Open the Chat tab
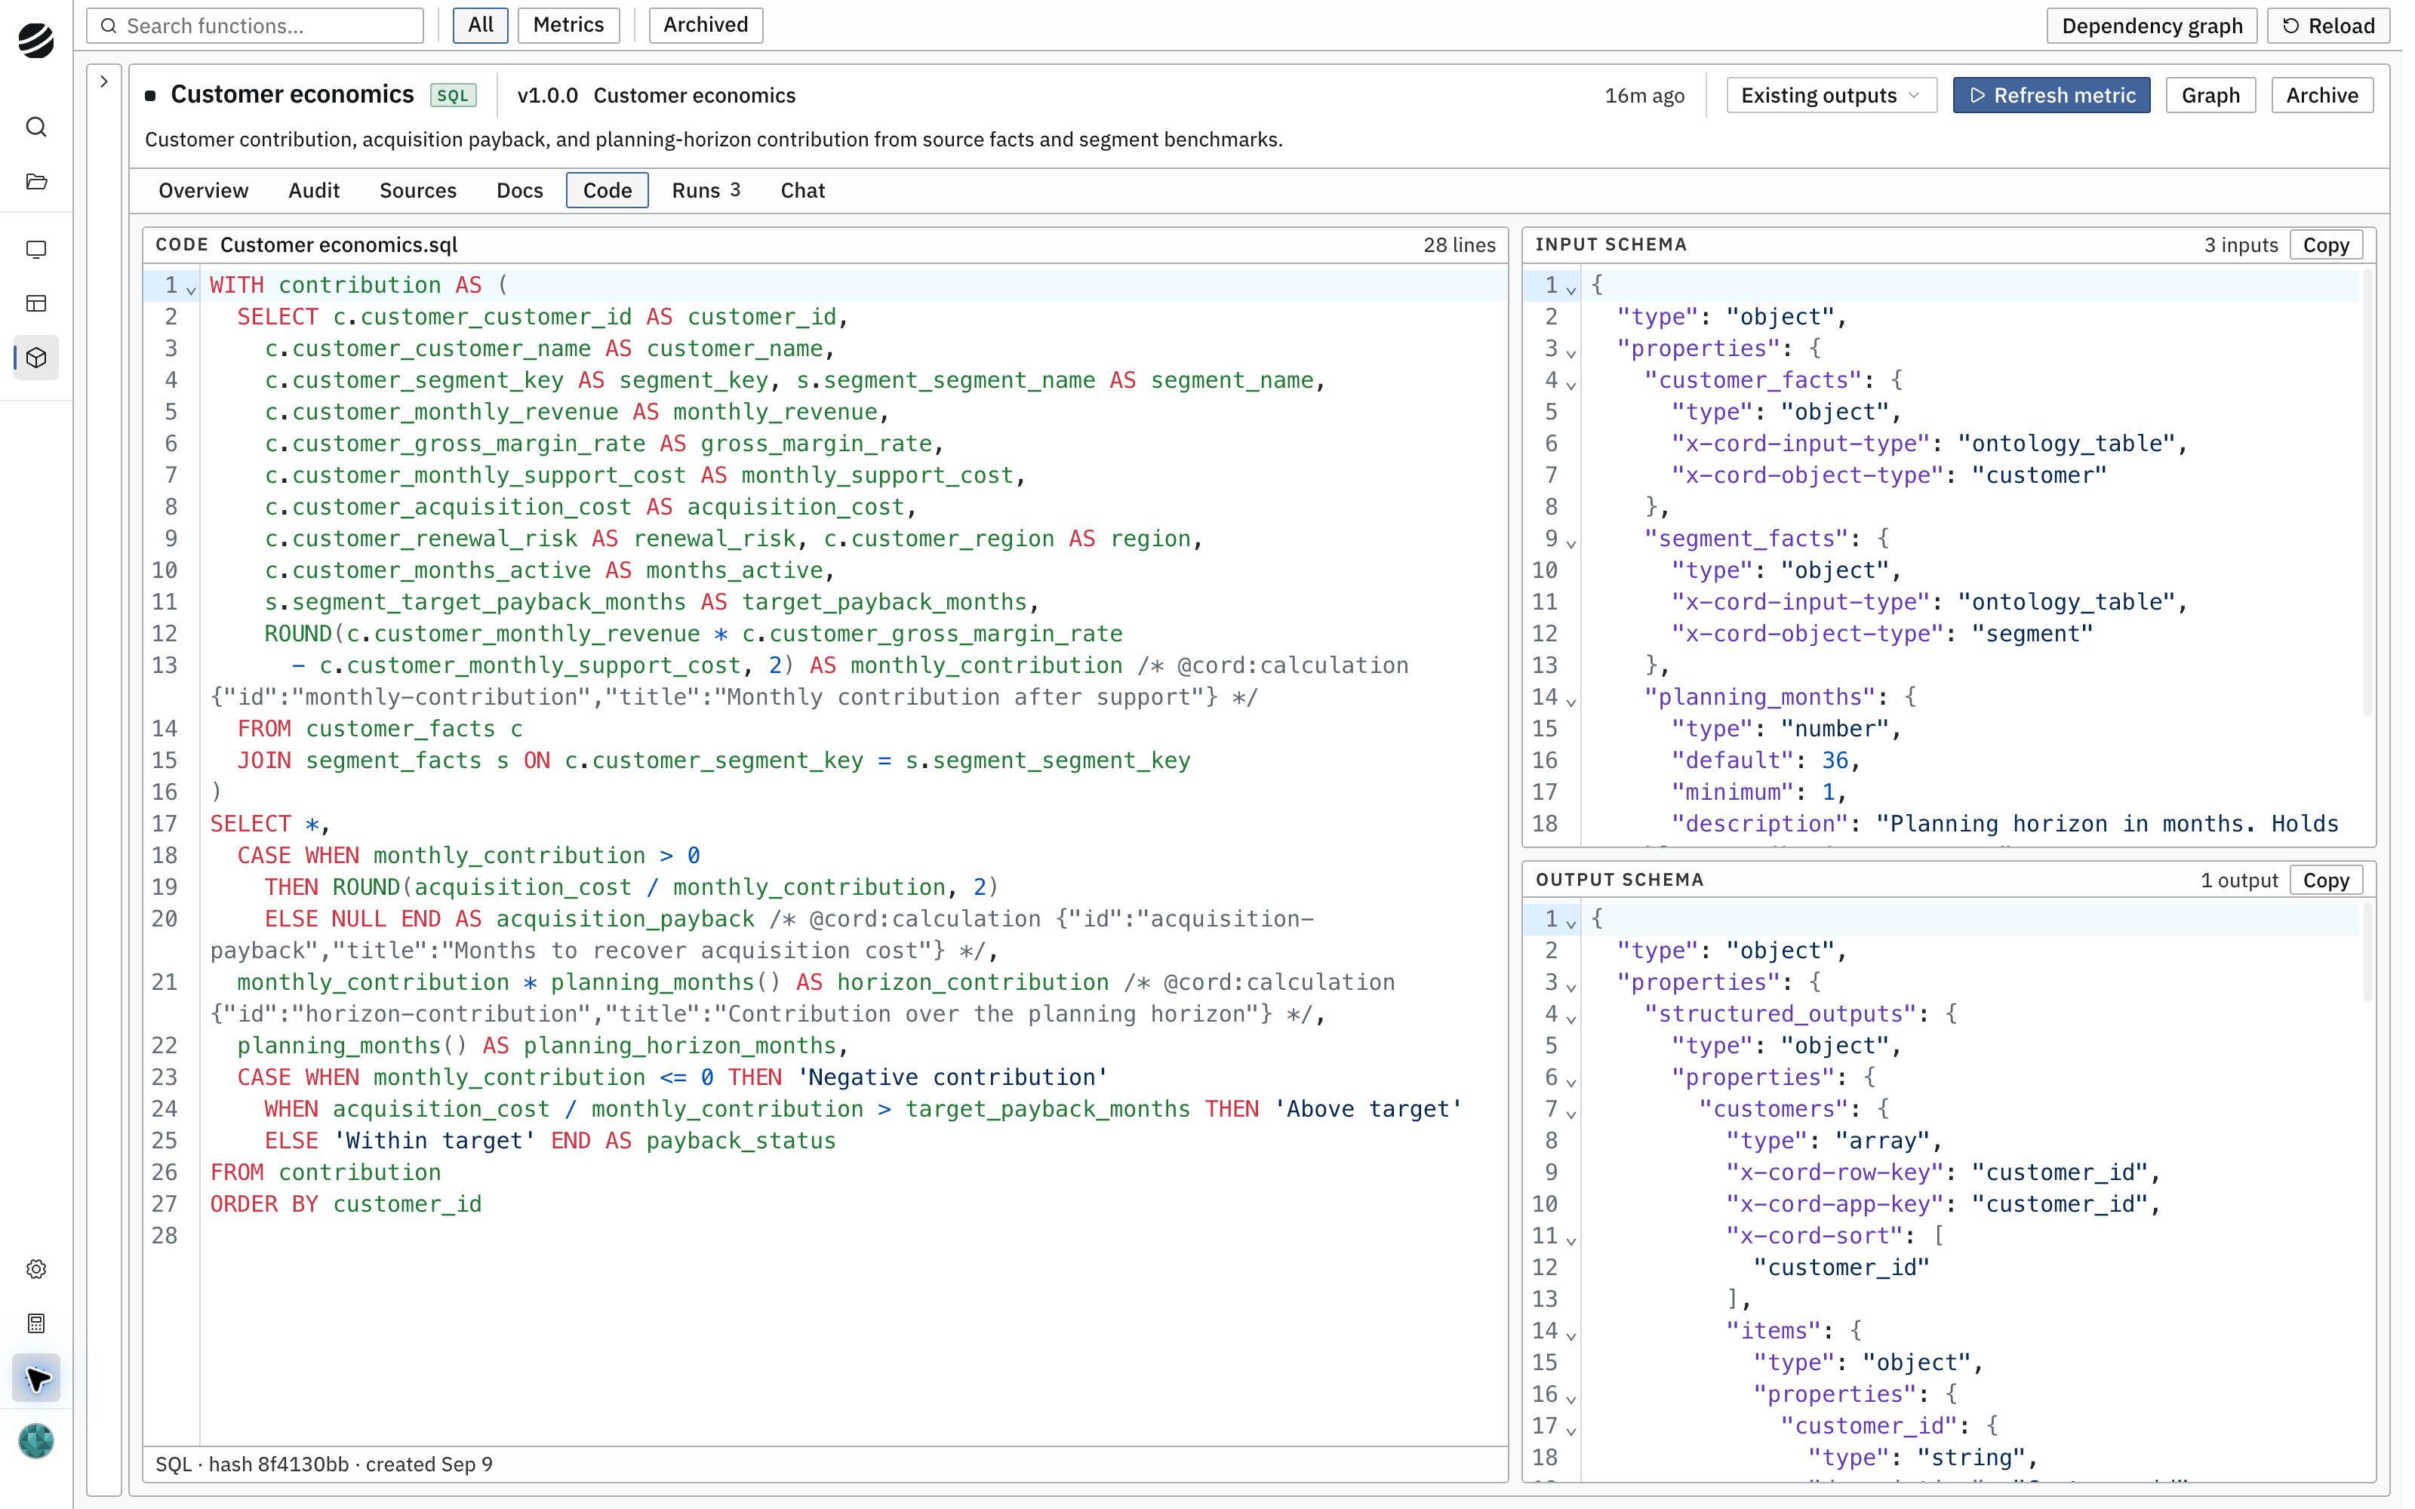This screenshot has width=2415, height=1509. [x=802, y=191]
